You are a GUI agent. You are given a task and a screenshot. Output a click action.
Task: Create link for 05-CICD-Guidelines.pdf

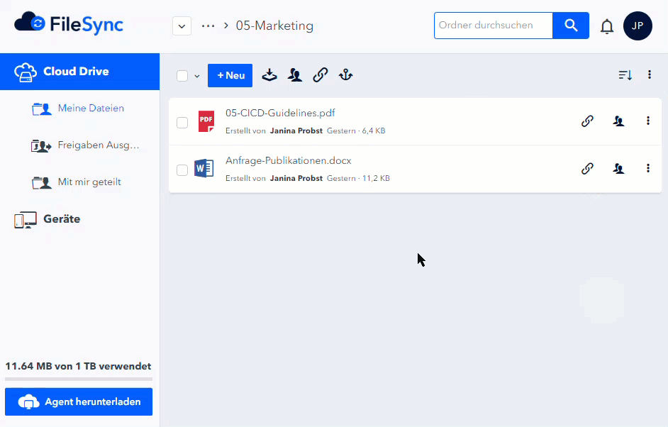tap(587, 121)
